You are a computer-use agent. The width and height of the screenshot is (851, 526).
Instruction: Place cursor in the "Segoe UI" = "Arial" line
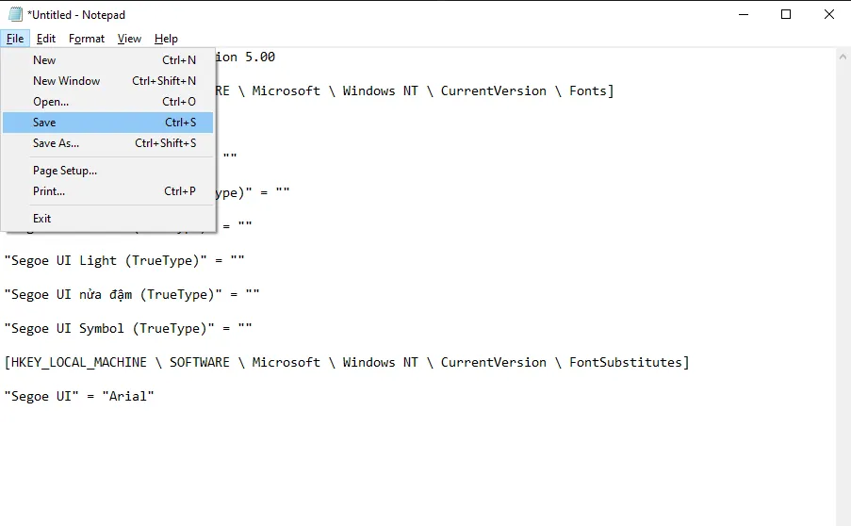79,397
